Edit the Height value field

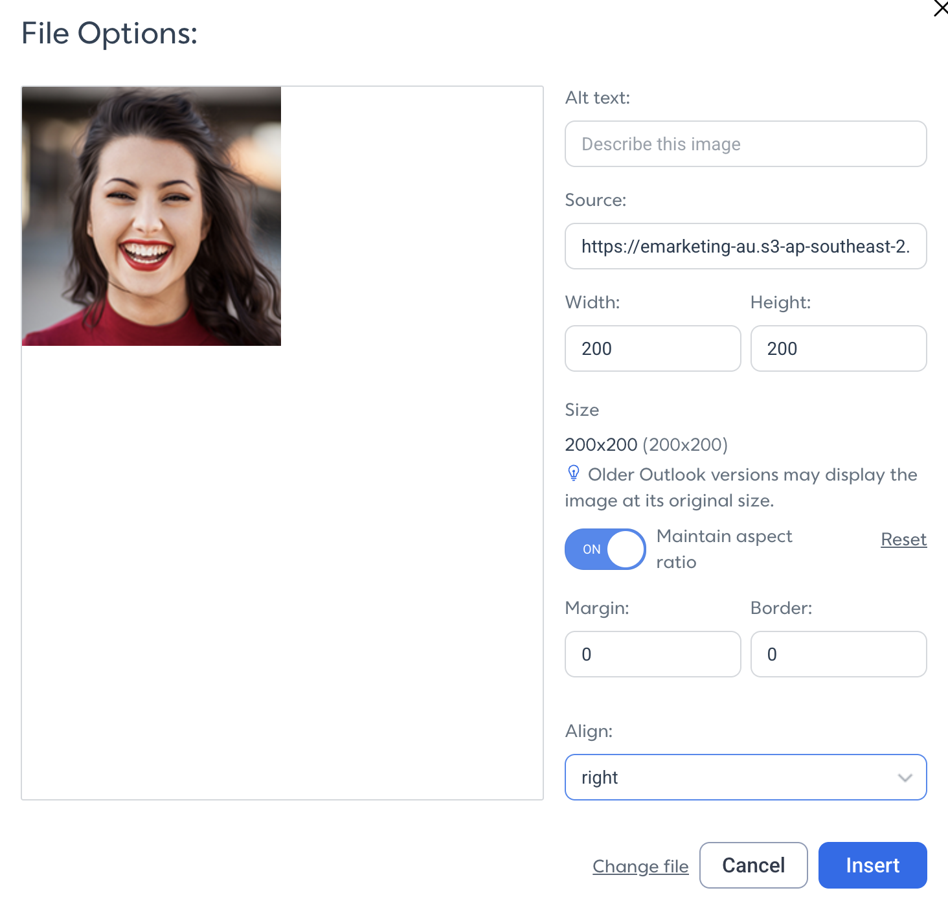point(839,348)
